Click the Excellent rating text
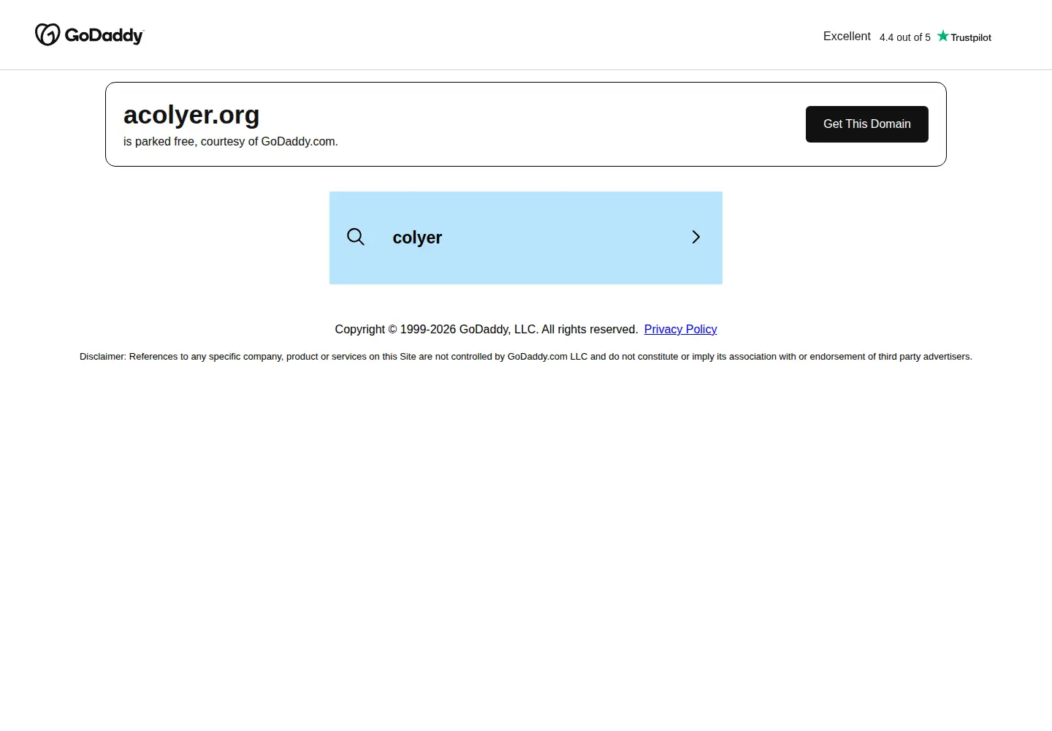The width and height of the screenshot is (1052, 731). [x=847, y=37]
